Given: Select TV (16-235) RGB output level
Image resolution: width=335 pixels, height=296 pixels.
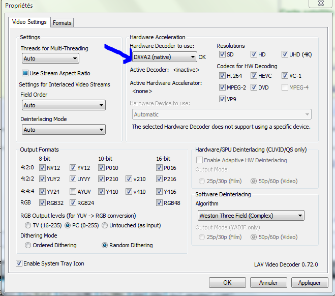Looking at the screenshot, I should click(x=28, y=225).
